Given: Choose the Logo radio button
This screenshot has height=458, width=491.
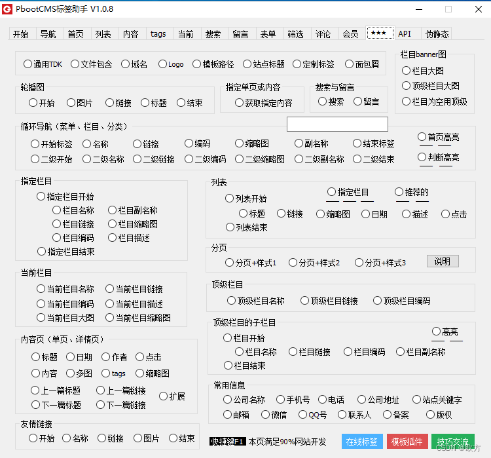Looking at the screenshot, I should (171, 64).
